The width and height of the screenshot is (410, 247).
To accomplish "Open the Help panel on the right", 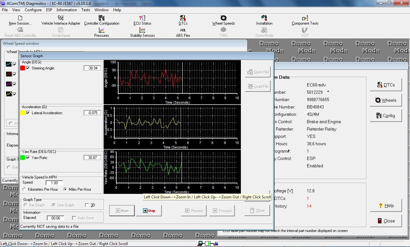I will click(x=386, y=205).
